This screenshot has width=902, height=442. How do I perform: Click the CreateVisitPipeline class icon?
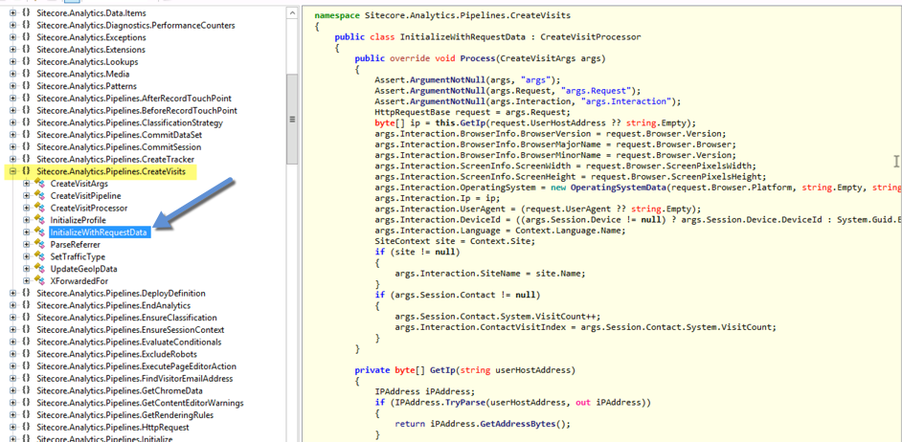(39, 196)
